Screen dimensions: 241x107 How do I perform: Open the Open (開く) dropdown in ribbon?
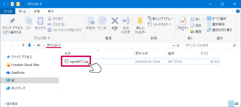[x=197, y=19]
